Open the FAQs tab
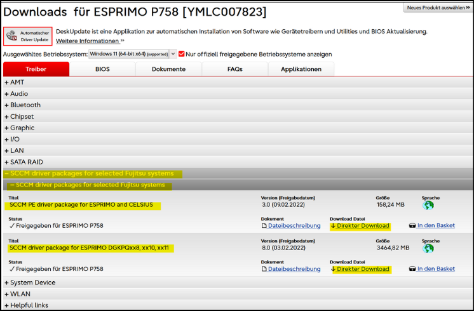This screenshot has height=311, width=474. [x=235, y=69]
